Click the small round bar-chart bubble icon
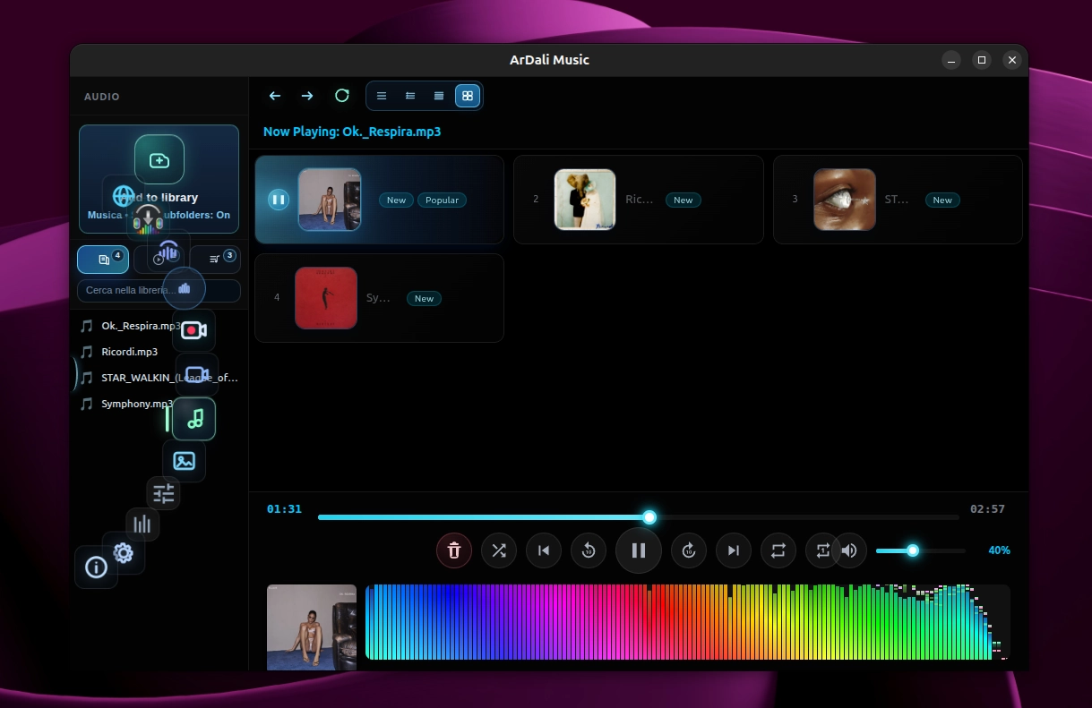Image resolution: width=1092 pixels, height=708 pixels. [185, 288]
